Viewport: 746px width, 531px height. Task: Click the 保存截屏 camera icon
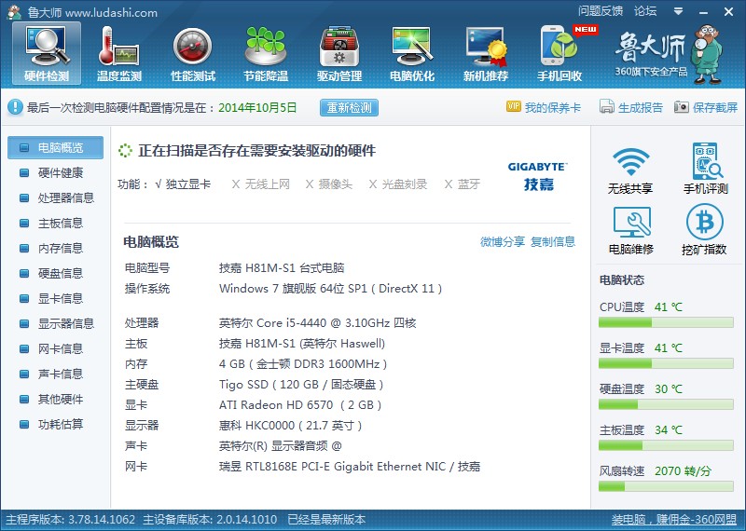click(x=681, y=107)
